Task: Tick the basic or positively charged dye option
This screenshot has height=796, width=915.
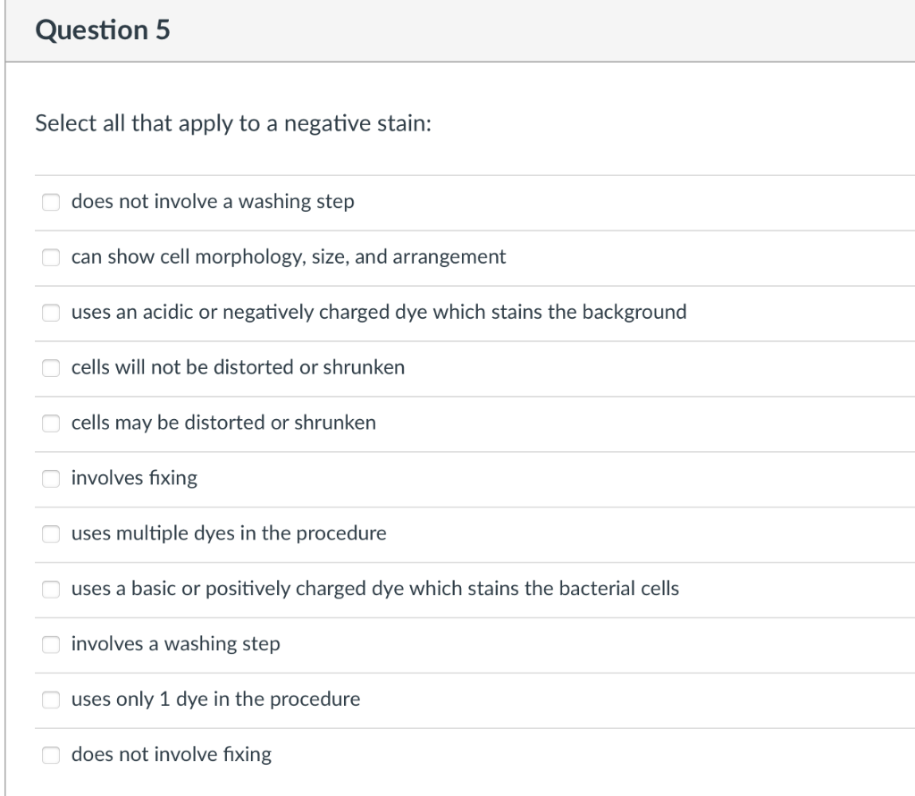Action: [x=51, y=589]
